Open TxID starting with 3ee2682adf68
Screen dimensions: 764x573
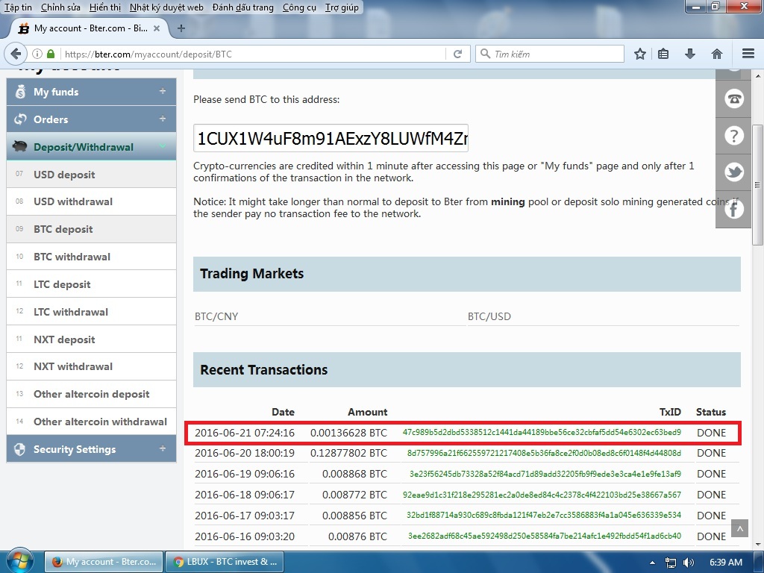pyautogui.click(x=545, y=536)
